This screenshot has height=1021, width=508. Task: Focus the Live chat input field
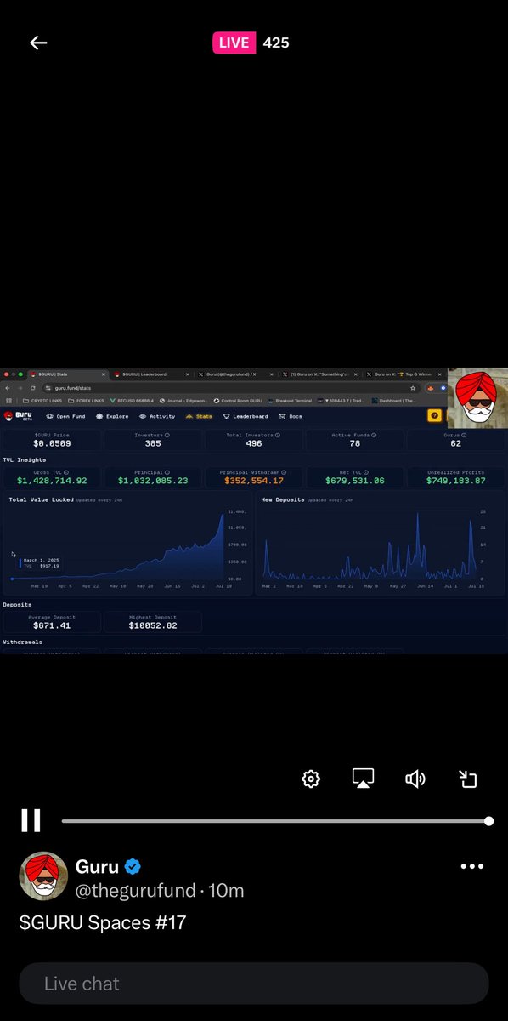254,984
